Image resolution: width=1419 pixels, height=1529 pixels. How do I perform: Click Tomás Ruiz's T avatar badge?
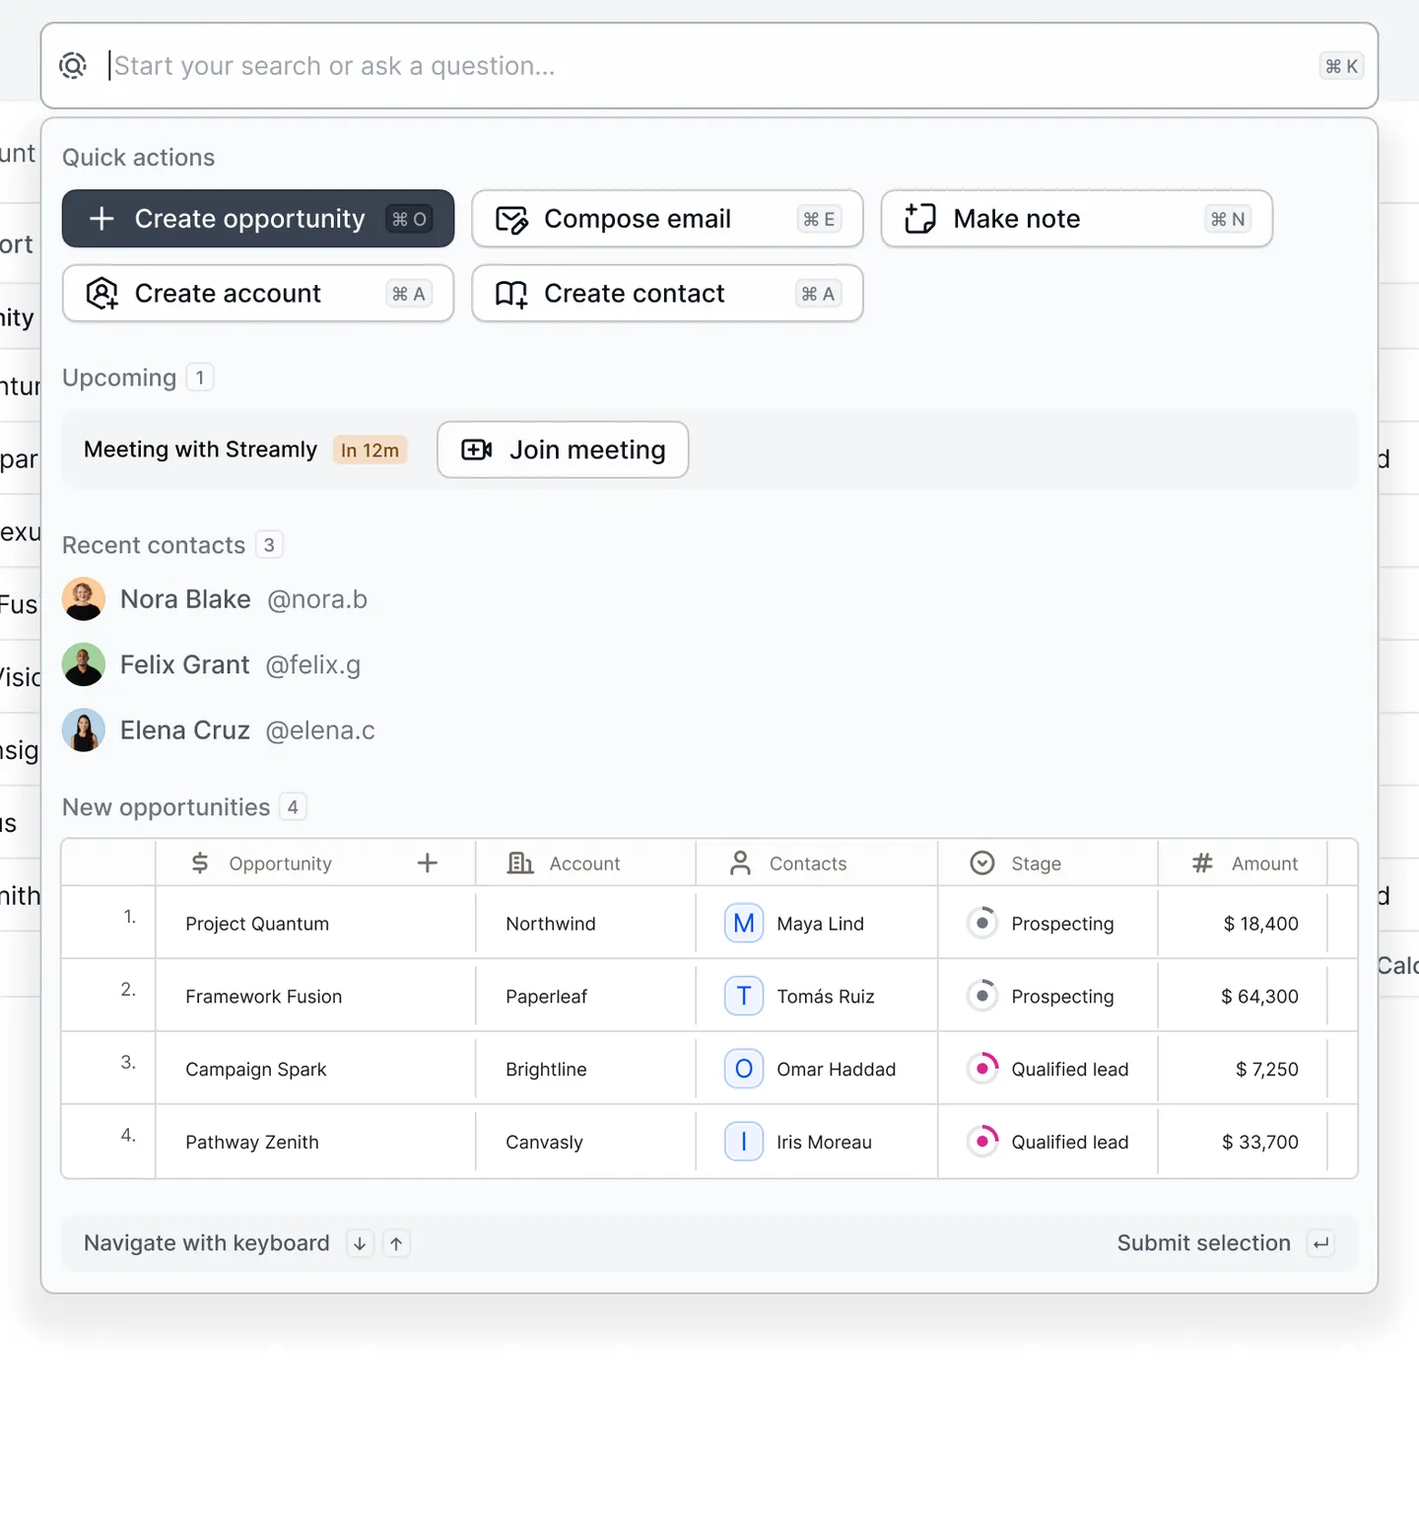coord(744,997)
